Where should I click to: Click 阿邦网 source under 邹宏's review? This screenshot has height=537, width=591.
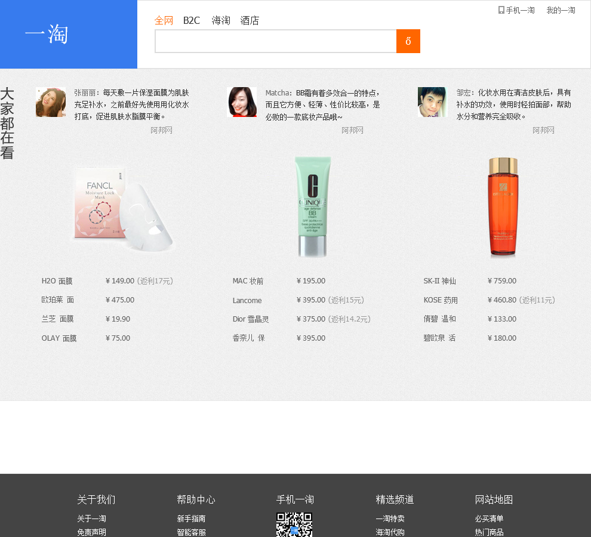point(543,130)
